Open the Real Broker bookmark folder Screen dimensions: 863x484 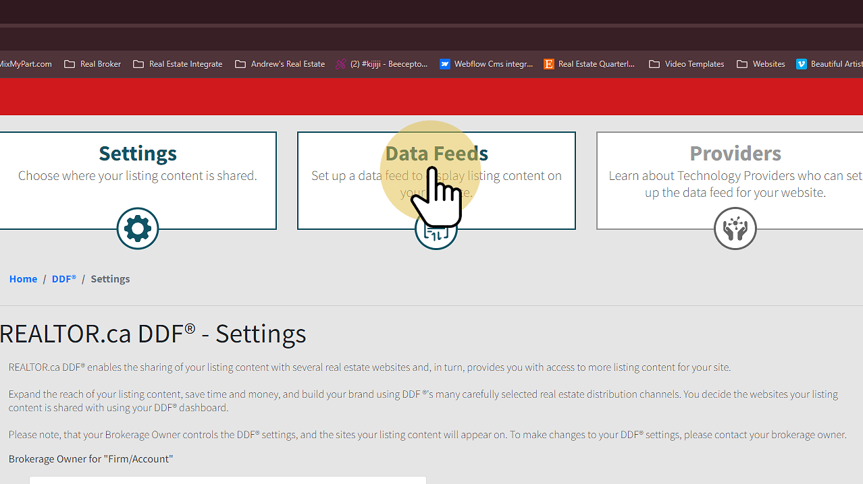tap(93, 64)
